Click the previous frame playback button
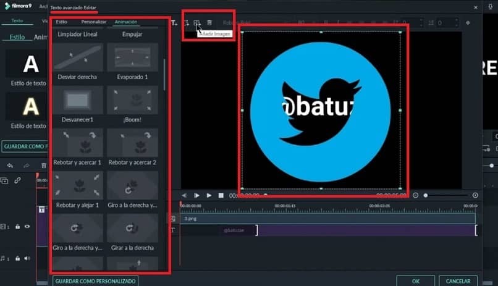Screen dimensions: 498x286 coord(184,195)
